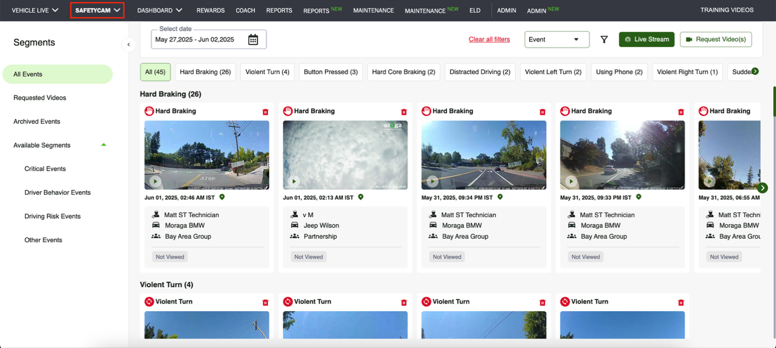Image resolution: width=776 pixels, height=348 pixels.
Task: Open the Event type dropdown
Action: click(557, 40)
